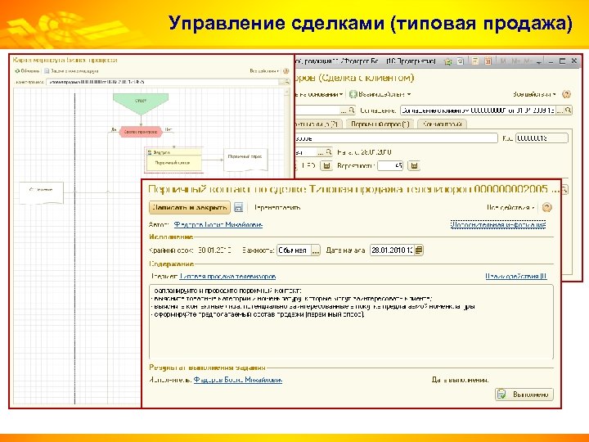Open Соглашение ellipsis select button

click(x=560, y=110)
